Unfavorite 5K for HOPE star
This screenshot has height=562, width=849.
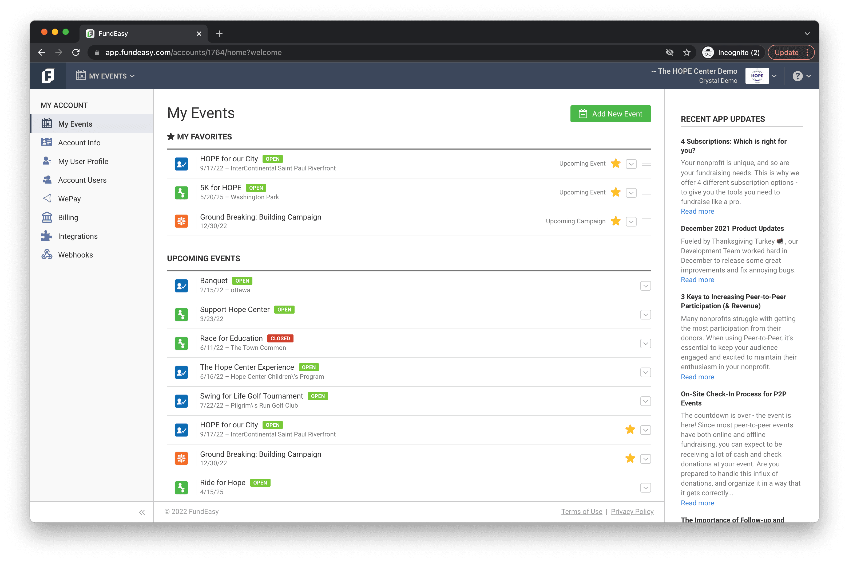[616, 193]
